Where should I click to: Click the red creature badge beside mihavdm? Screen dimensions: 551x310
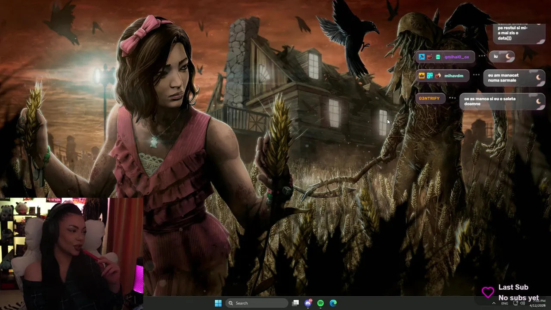[x=438, y=76]
